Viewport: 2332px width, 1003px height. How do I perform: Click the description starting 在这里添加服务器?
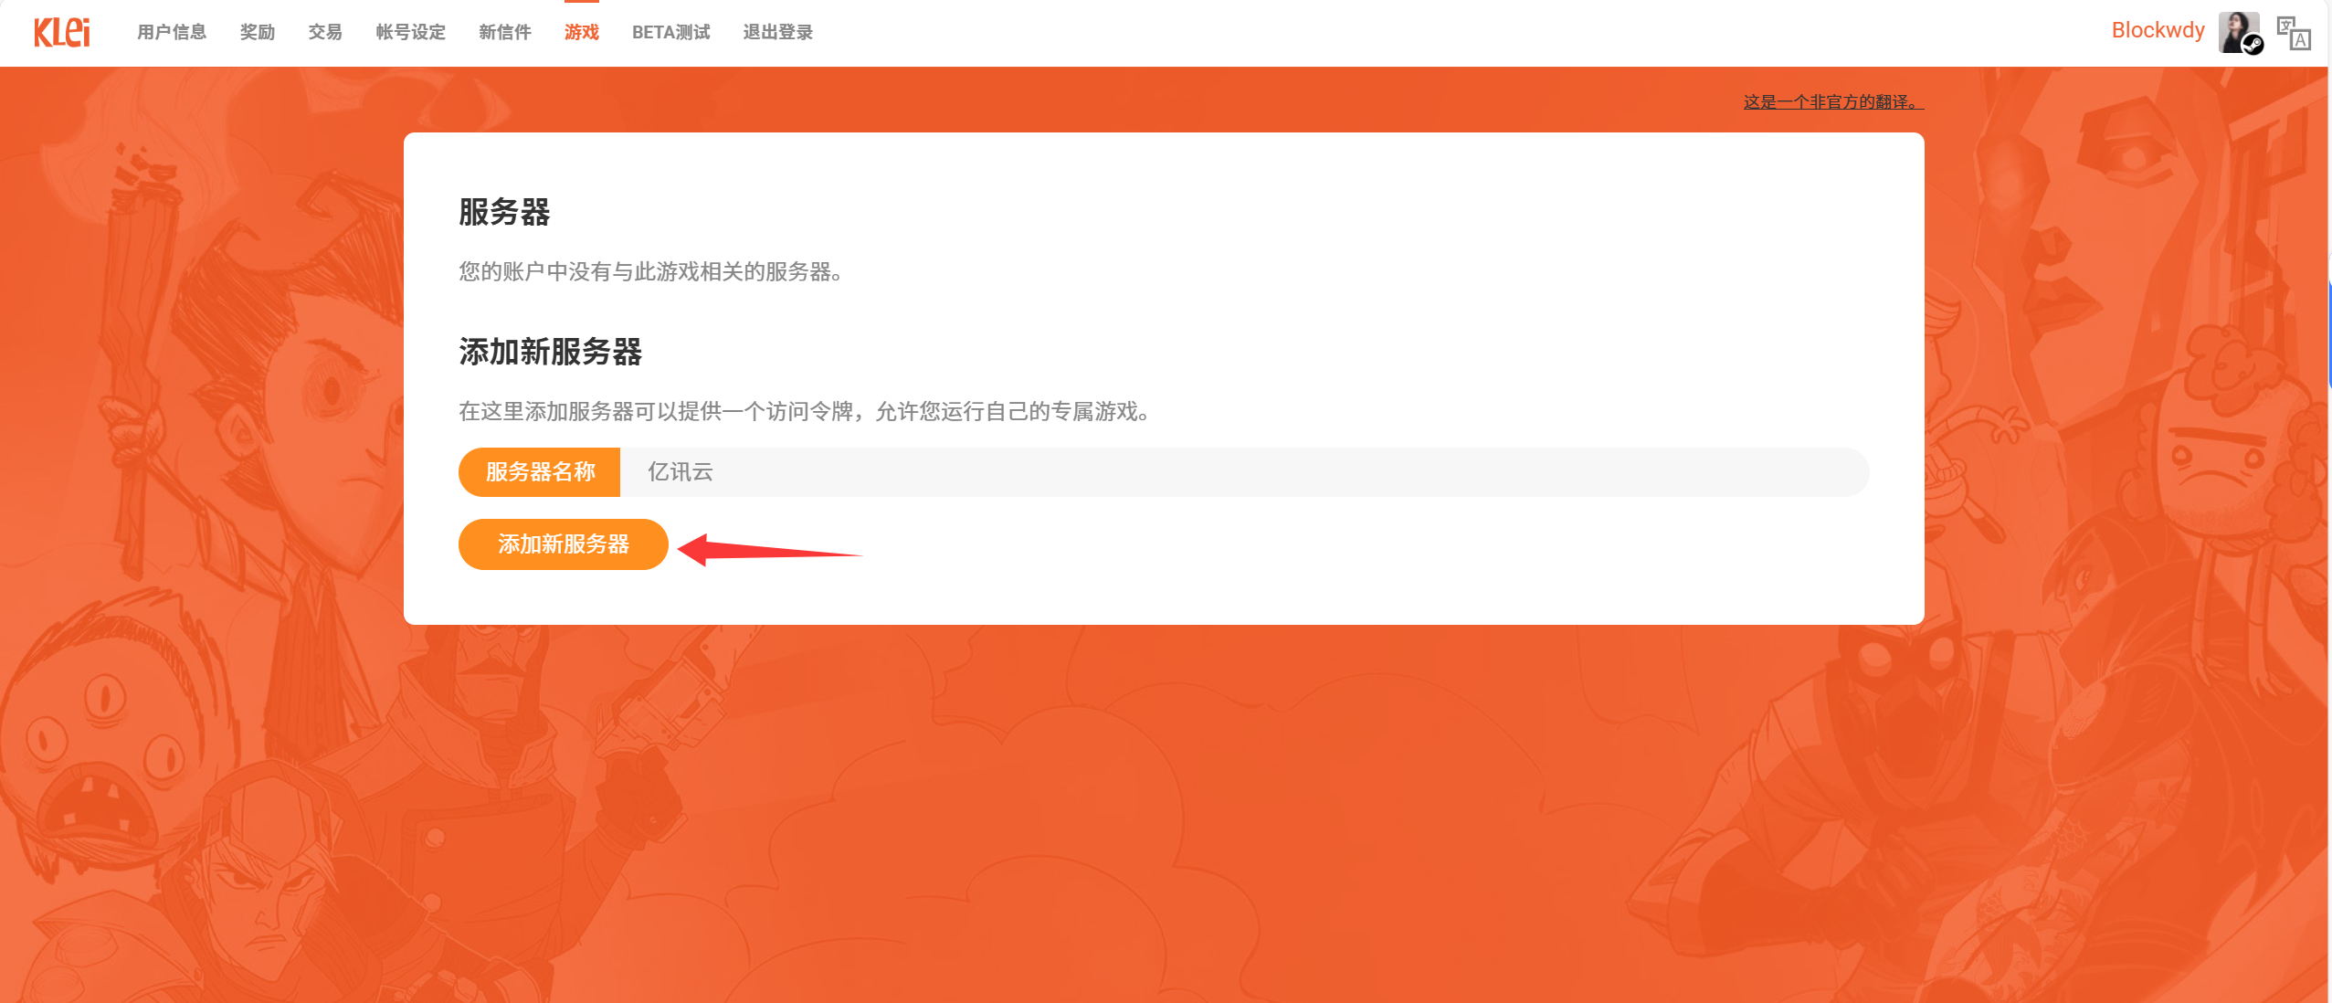tap(804, 411)
